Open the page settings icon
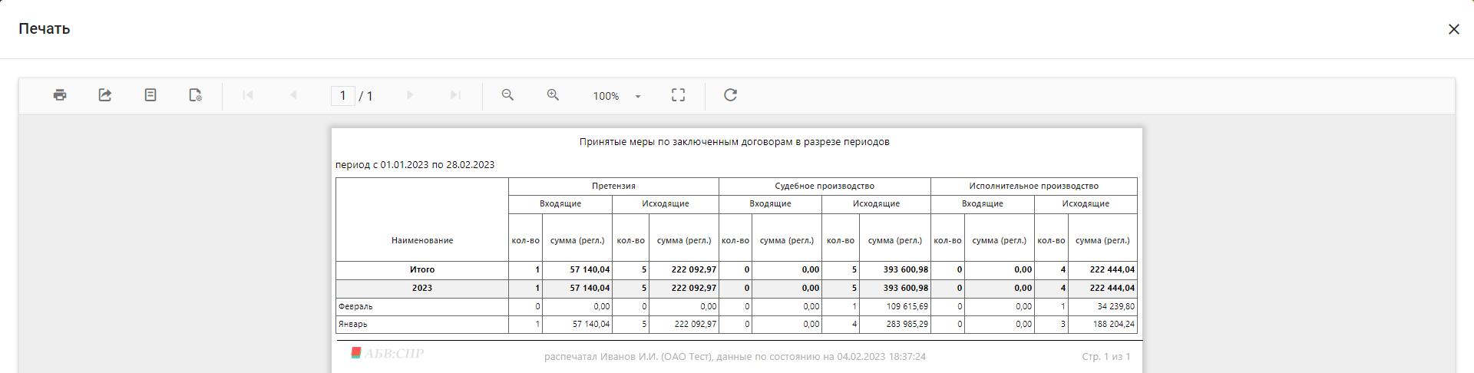Screen dimensions: 1474x373 (196, 95)
